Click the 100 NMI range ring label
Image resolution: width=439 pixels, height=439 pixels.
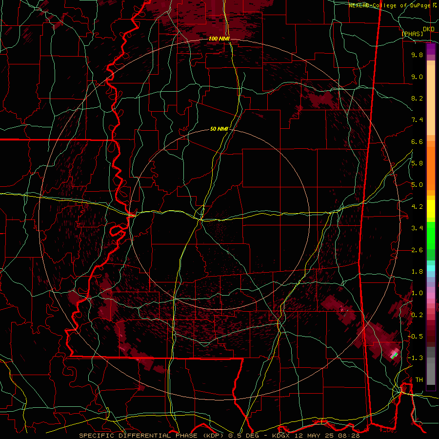click(219, 39)
